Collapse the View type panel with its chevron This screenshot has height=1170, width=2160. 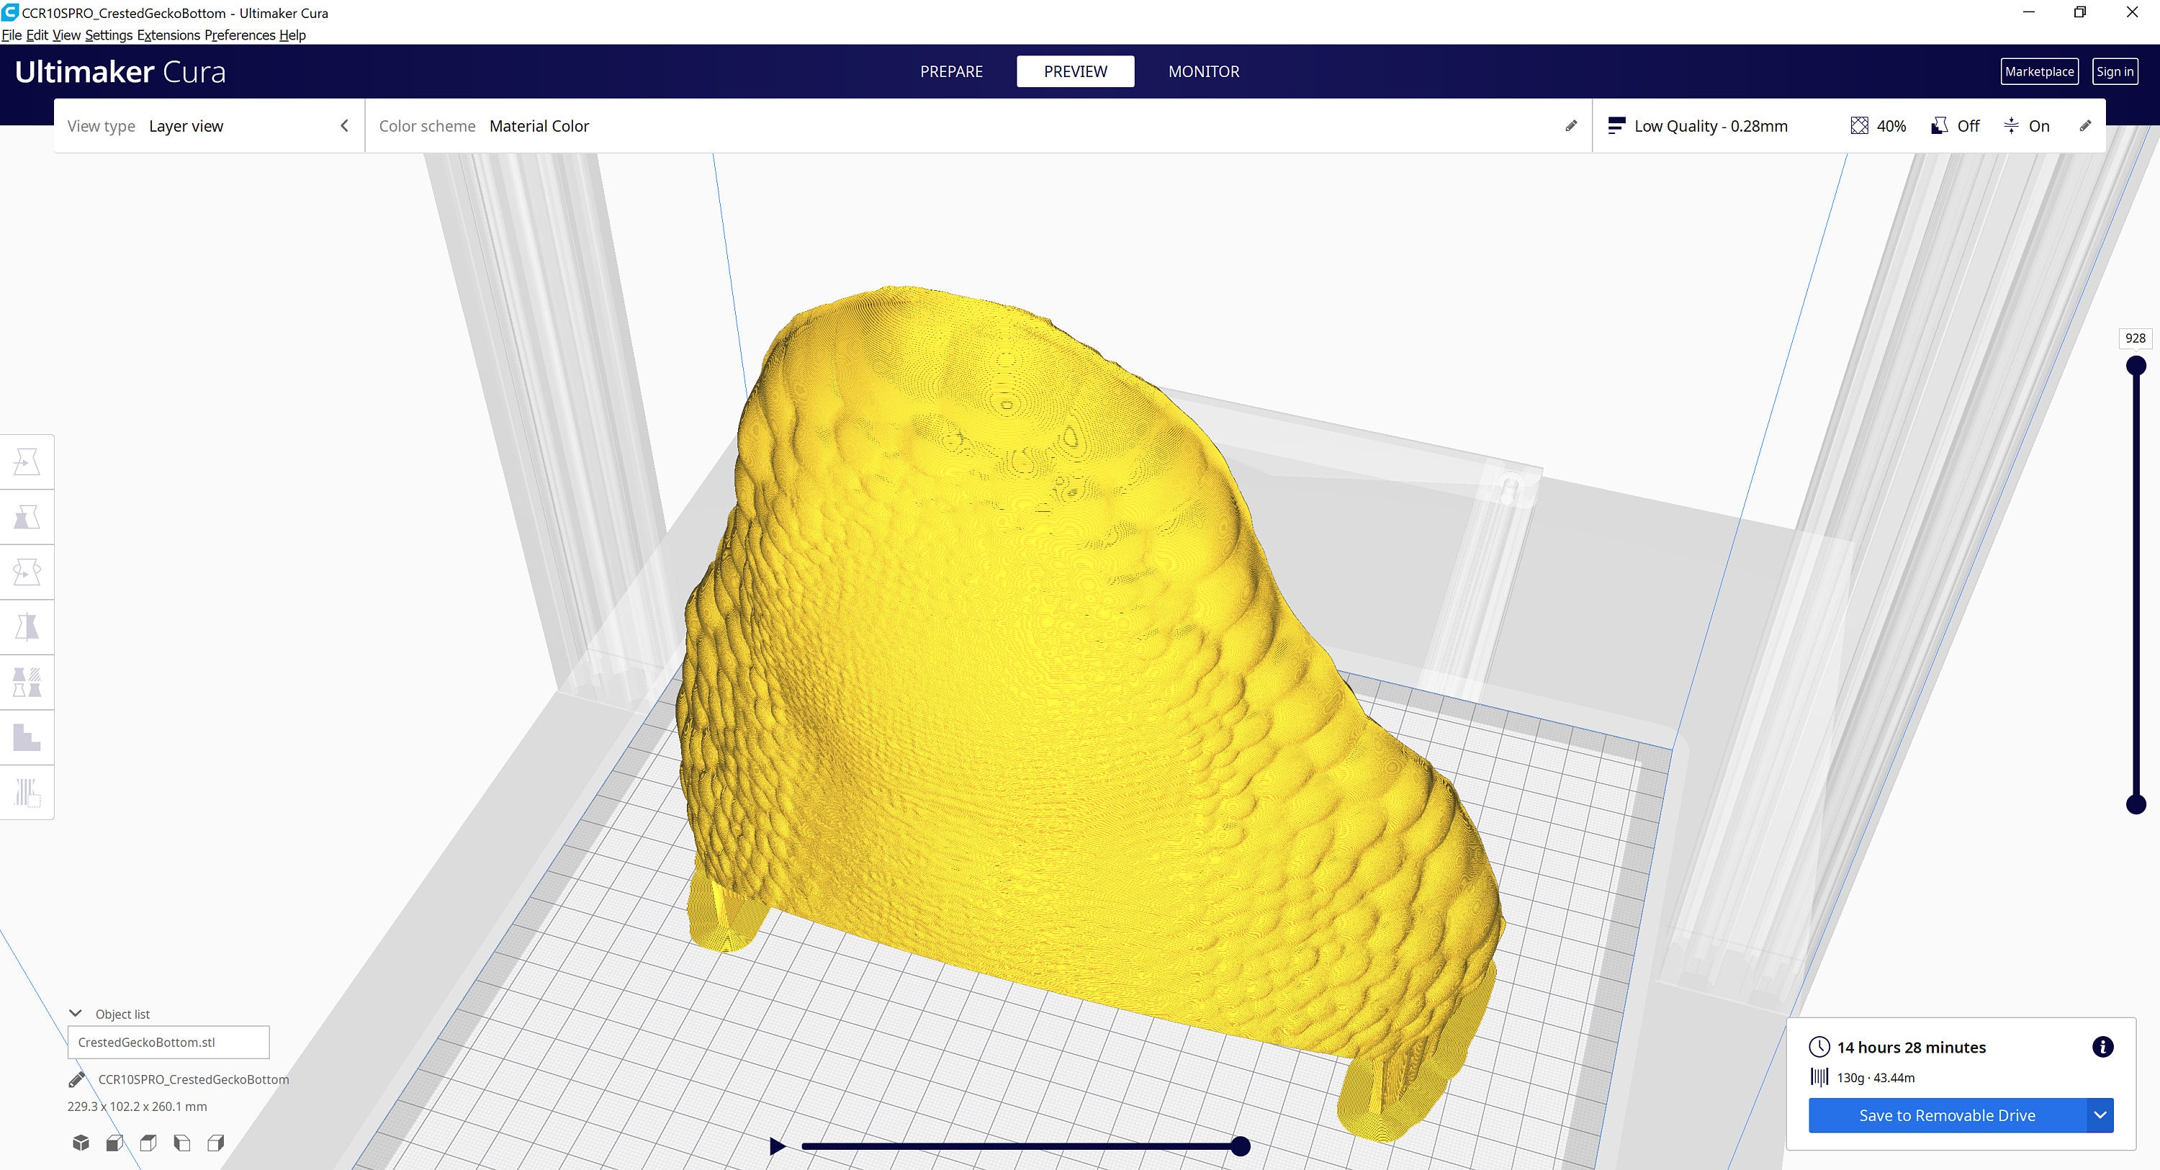(x=343, y=125)
